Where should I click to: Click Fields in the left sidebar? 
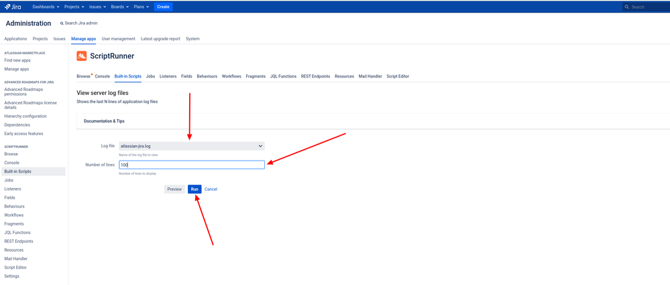click(10, 197)
